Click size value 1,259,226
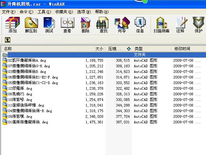 click(x=94, y=94)
